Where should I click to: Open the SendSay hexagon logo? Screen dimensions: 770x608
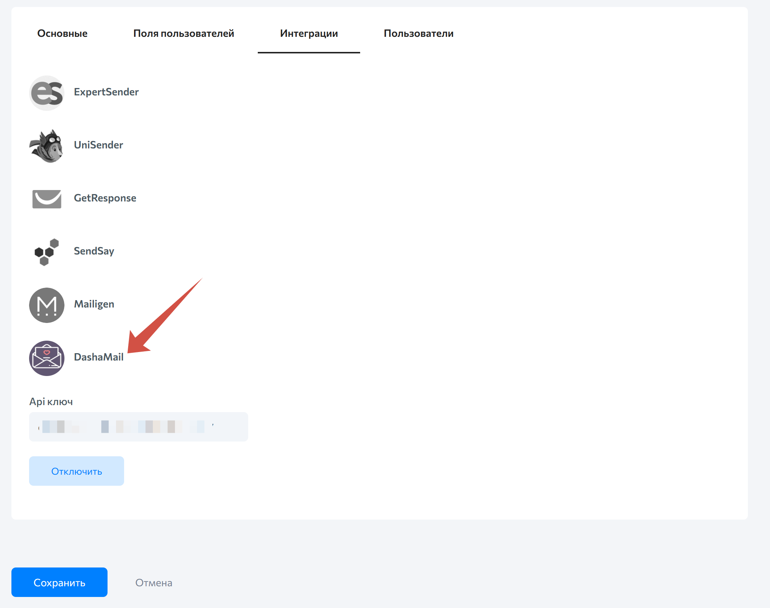[47, 252]
